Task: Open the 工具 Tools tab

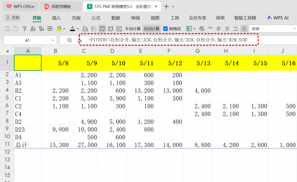Action: click(175, 18)
